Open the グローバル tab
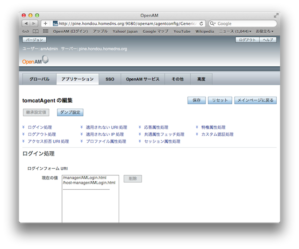This screenshot has height=249, width=299. coord(39,79)
